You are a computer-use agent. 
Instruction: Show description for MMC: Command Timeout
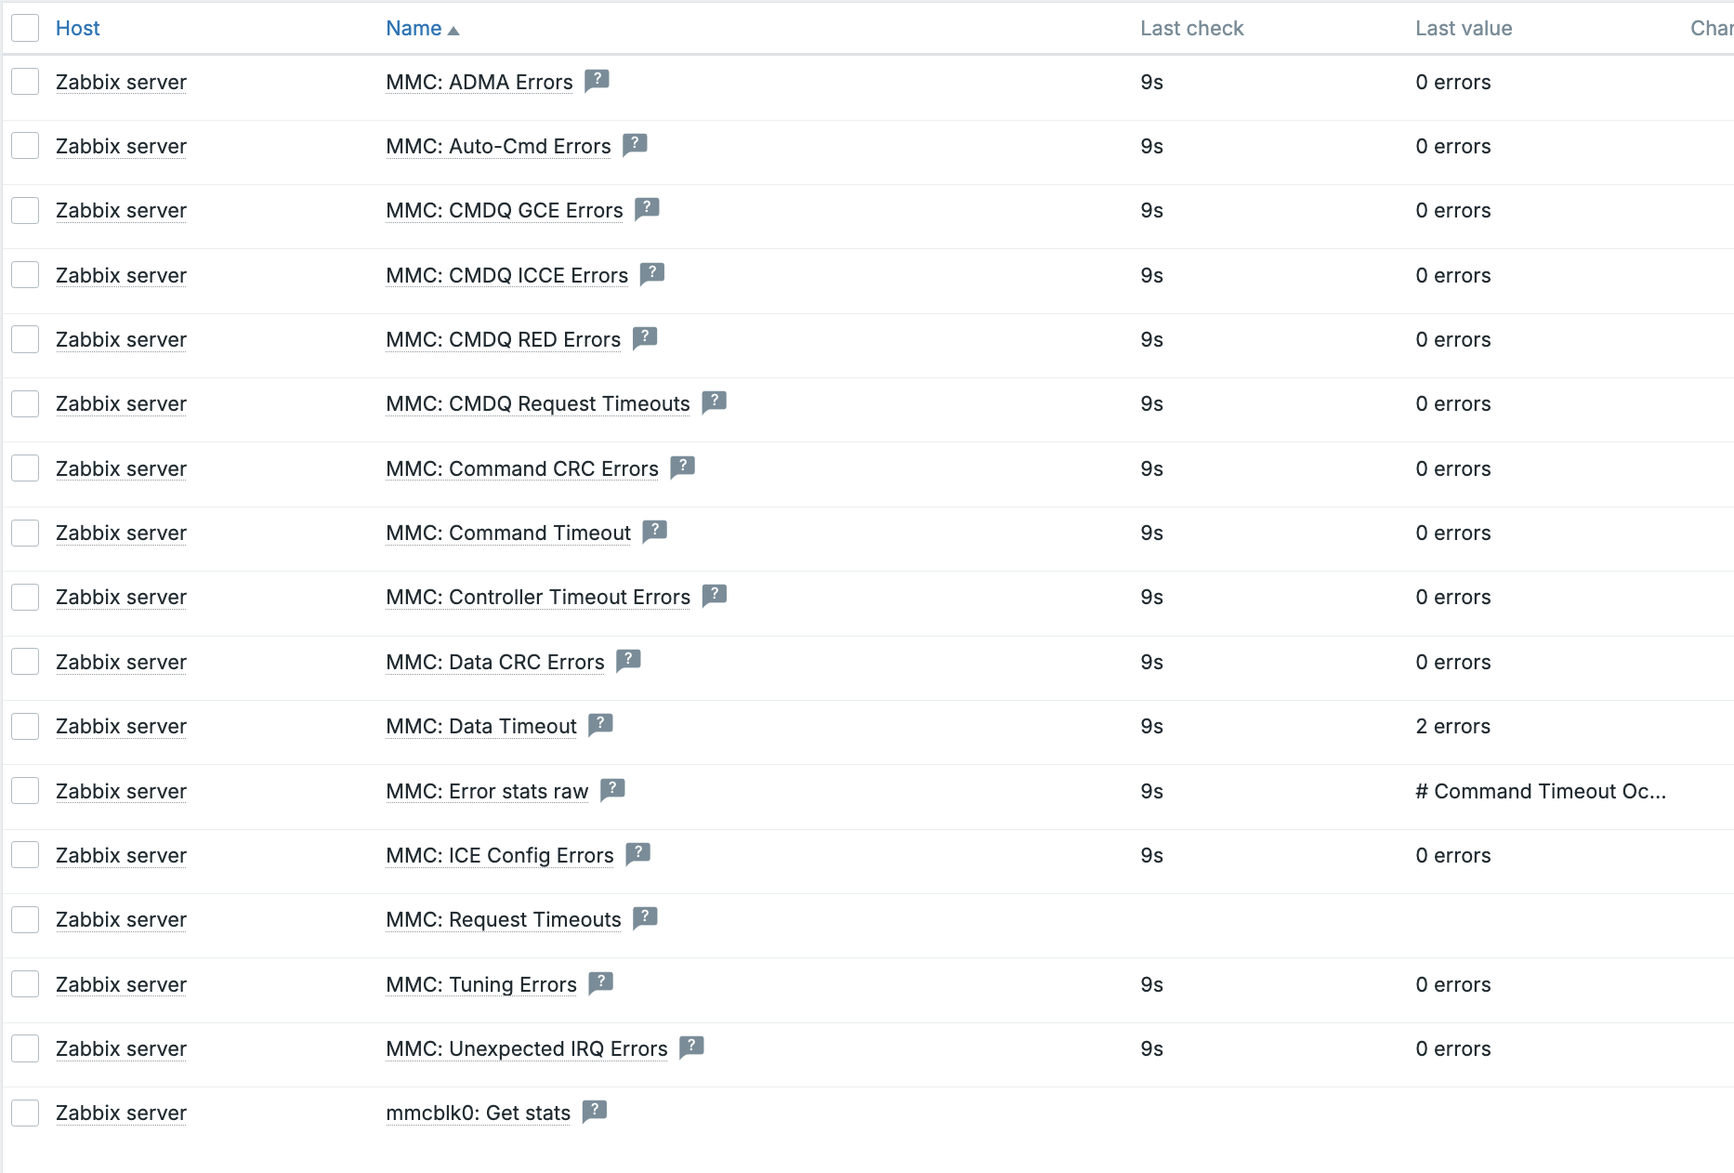tap(654, 531)
